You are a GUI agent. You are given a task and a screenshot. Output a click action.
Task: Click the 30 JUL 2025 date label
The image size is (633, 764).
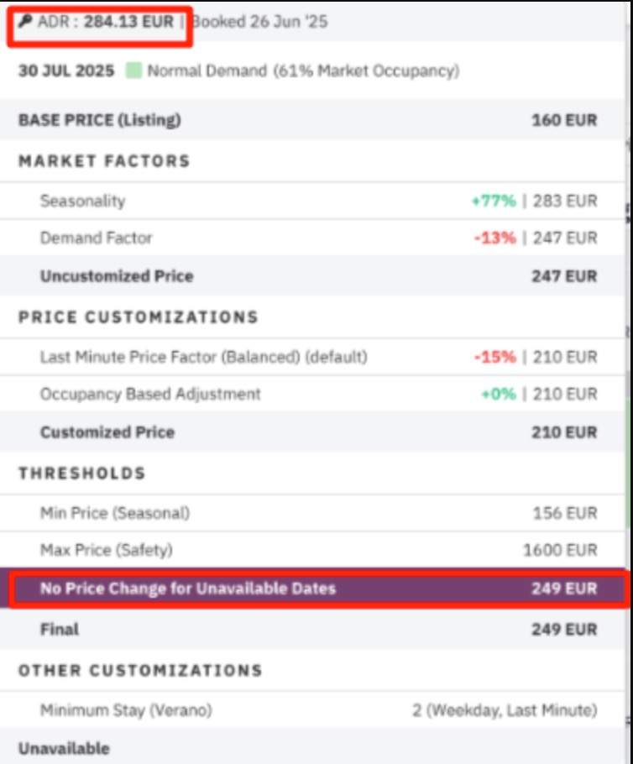click(66, 71)
